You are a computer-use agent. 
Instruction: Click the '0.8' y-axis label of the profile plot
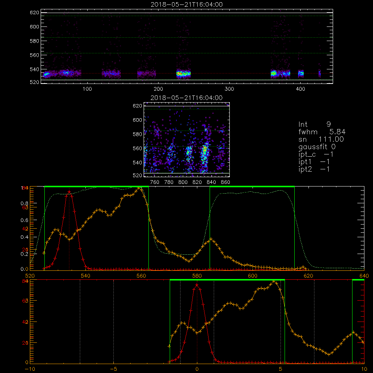(24, 203)
